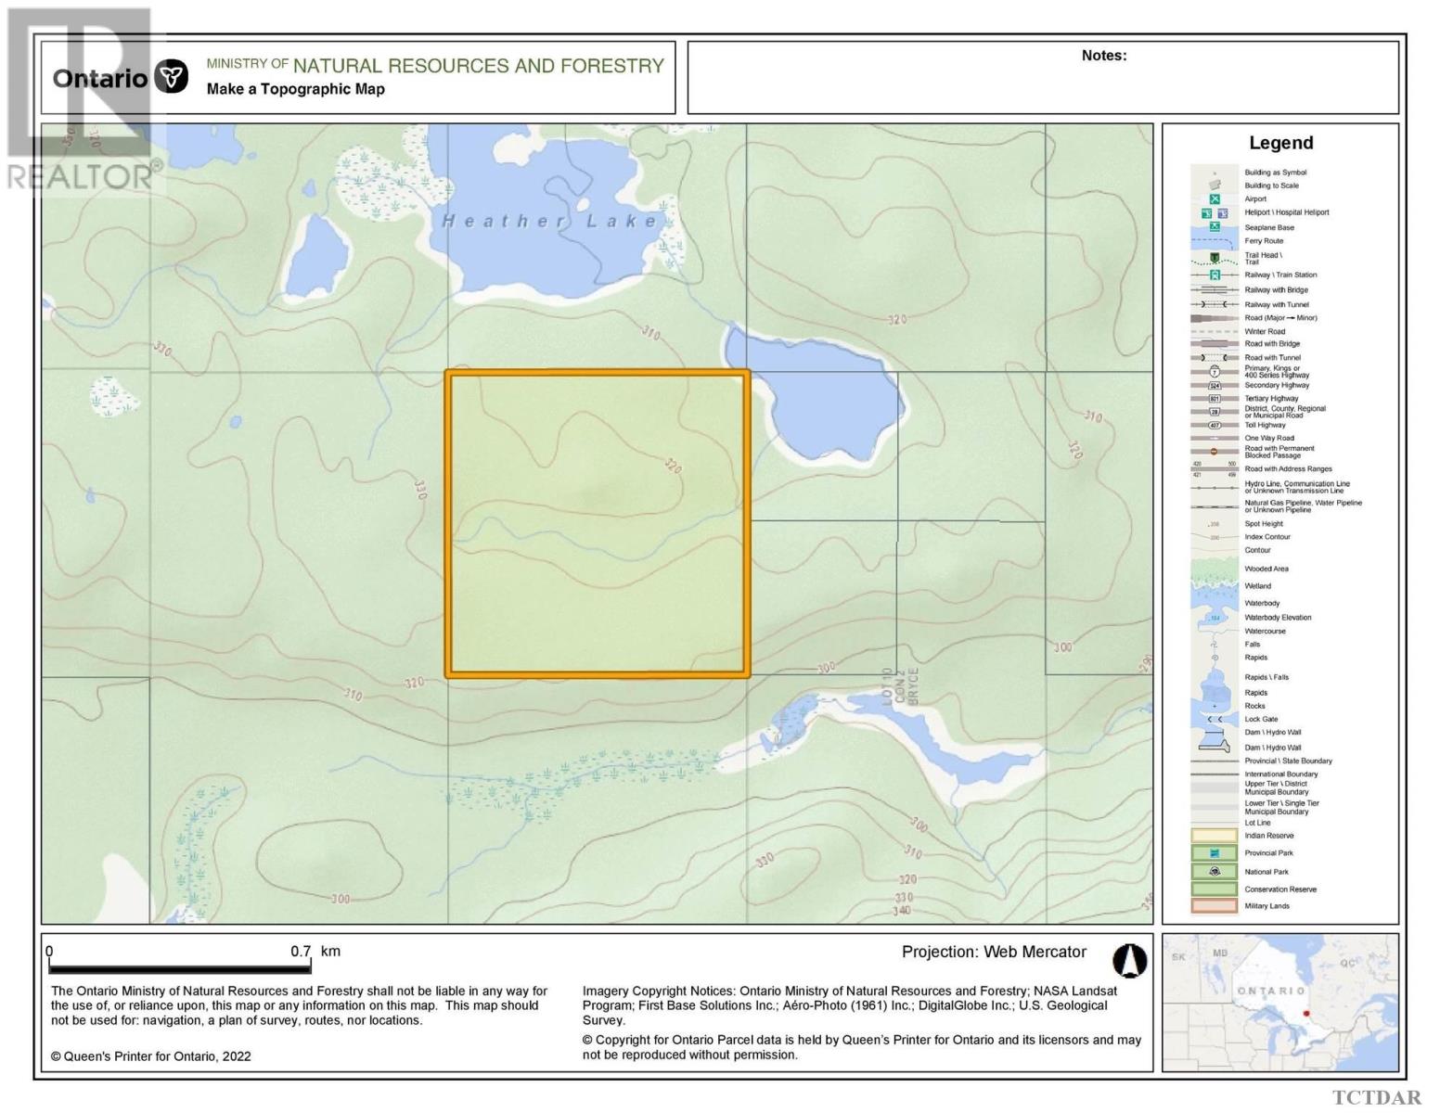The image size is (1440, 1113).
Task: Click the north arrow symbol
Action: coord(1130,962)
